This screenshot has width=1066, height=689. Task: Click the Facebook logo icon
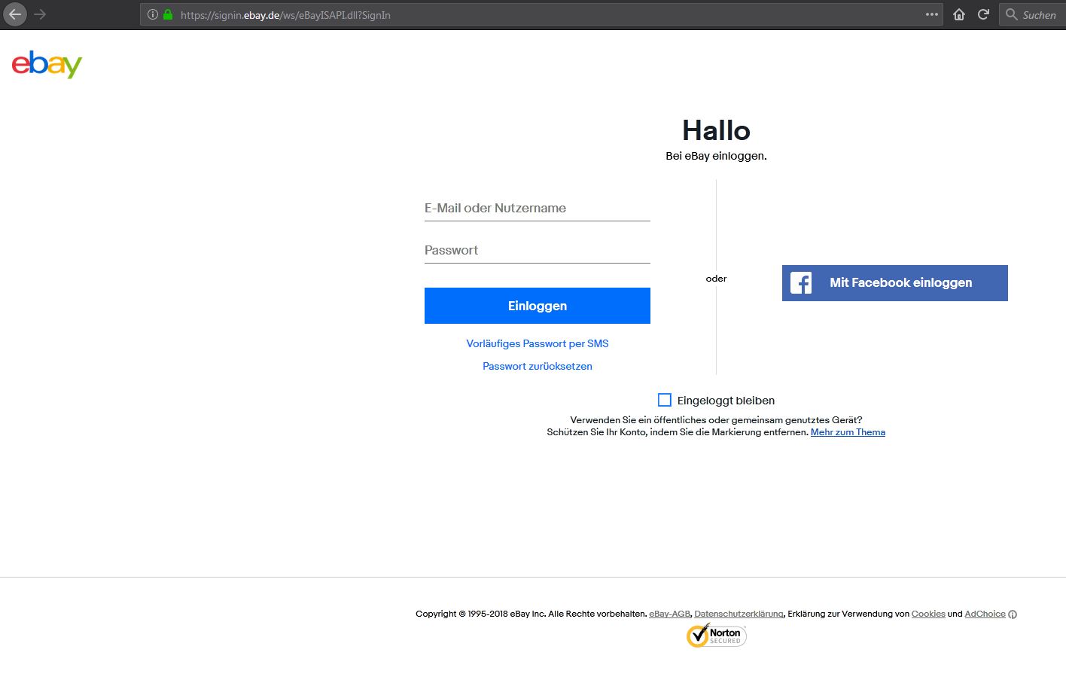801,283
